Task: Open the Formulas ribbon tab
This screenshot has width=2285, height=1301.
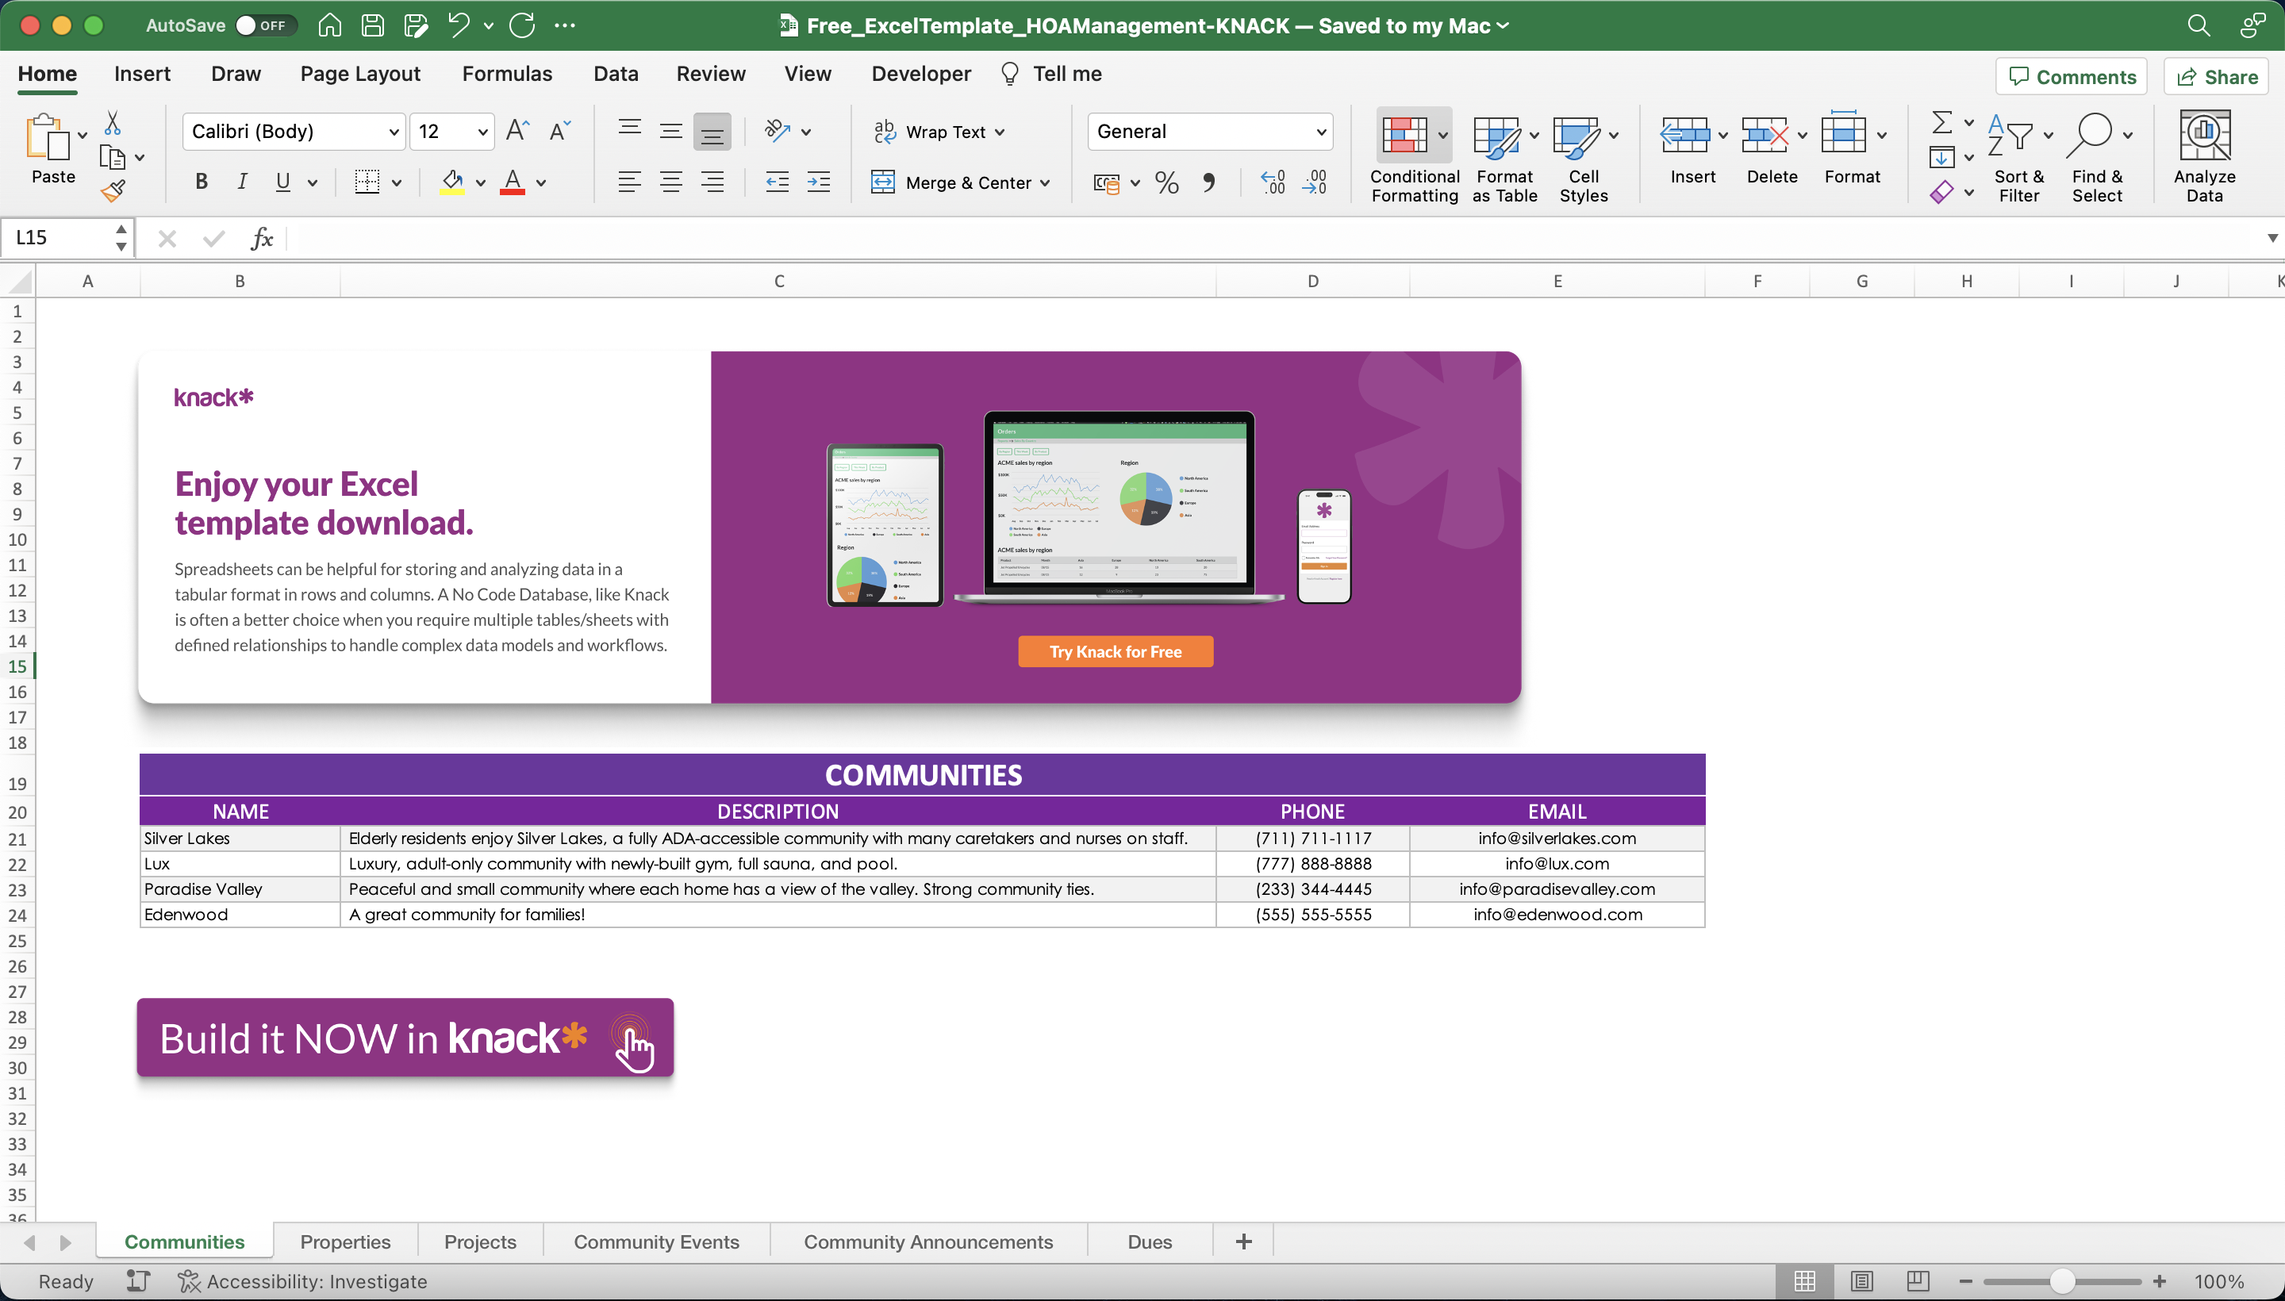Action: pyautogui.click(x=507, y=73)
